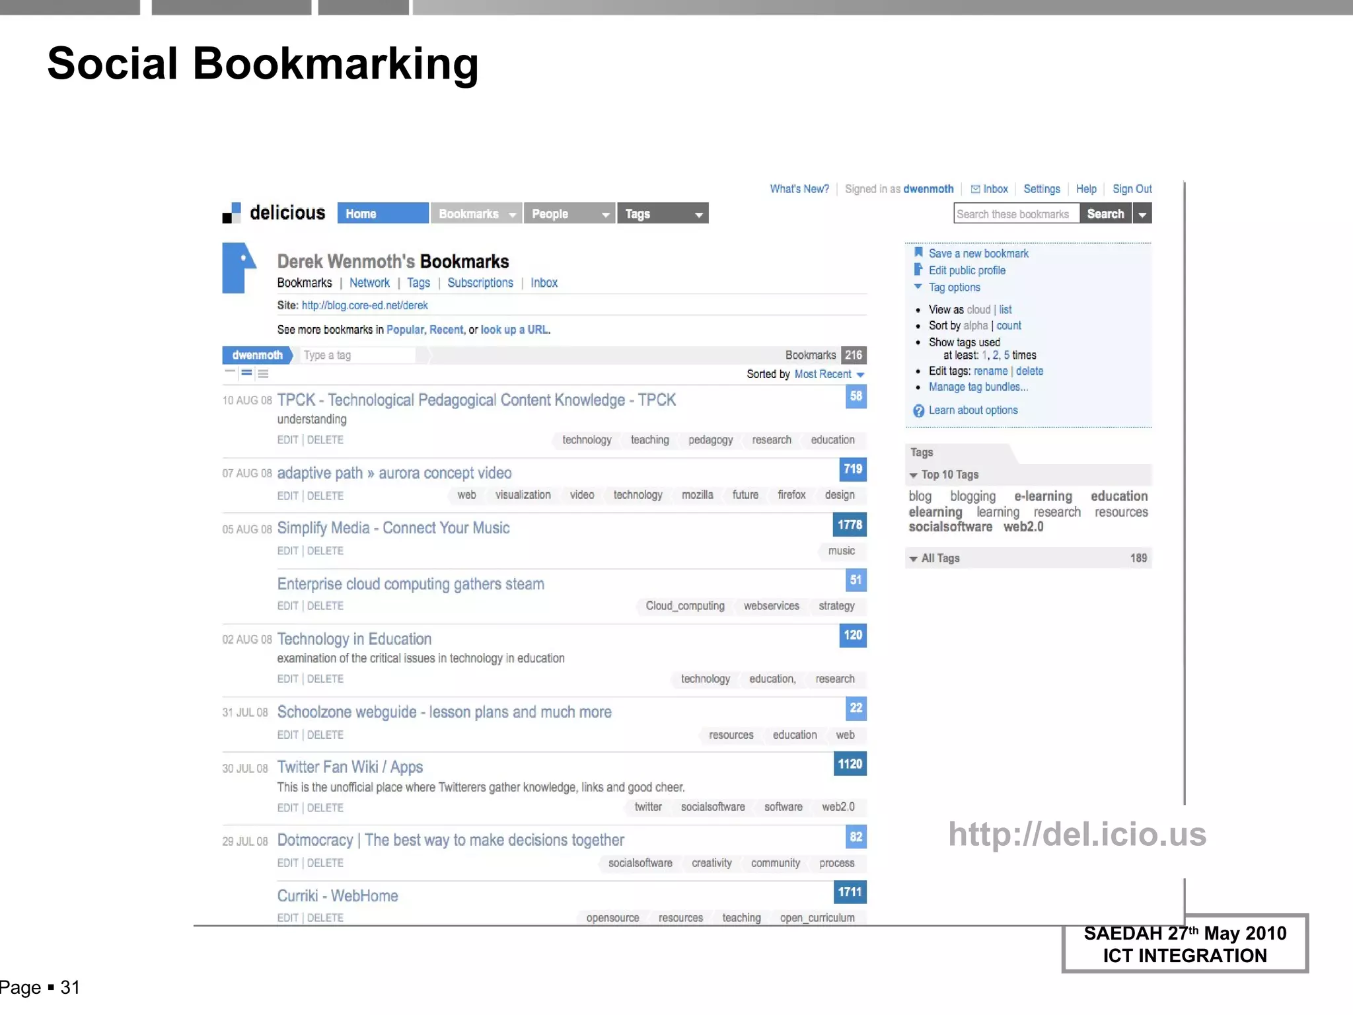Collapse the Tag options section
1353x1015 pixels.
(918, 287)
